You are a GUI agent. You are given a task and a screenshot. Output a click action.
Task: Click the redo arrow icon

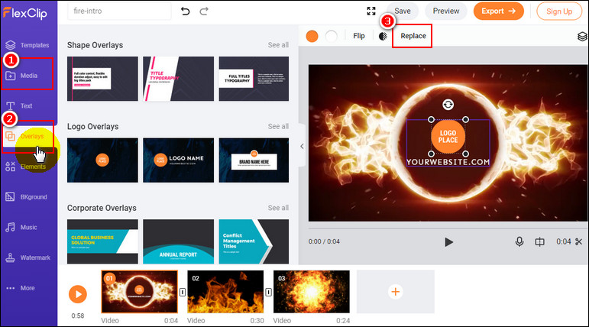pos(204,11)
